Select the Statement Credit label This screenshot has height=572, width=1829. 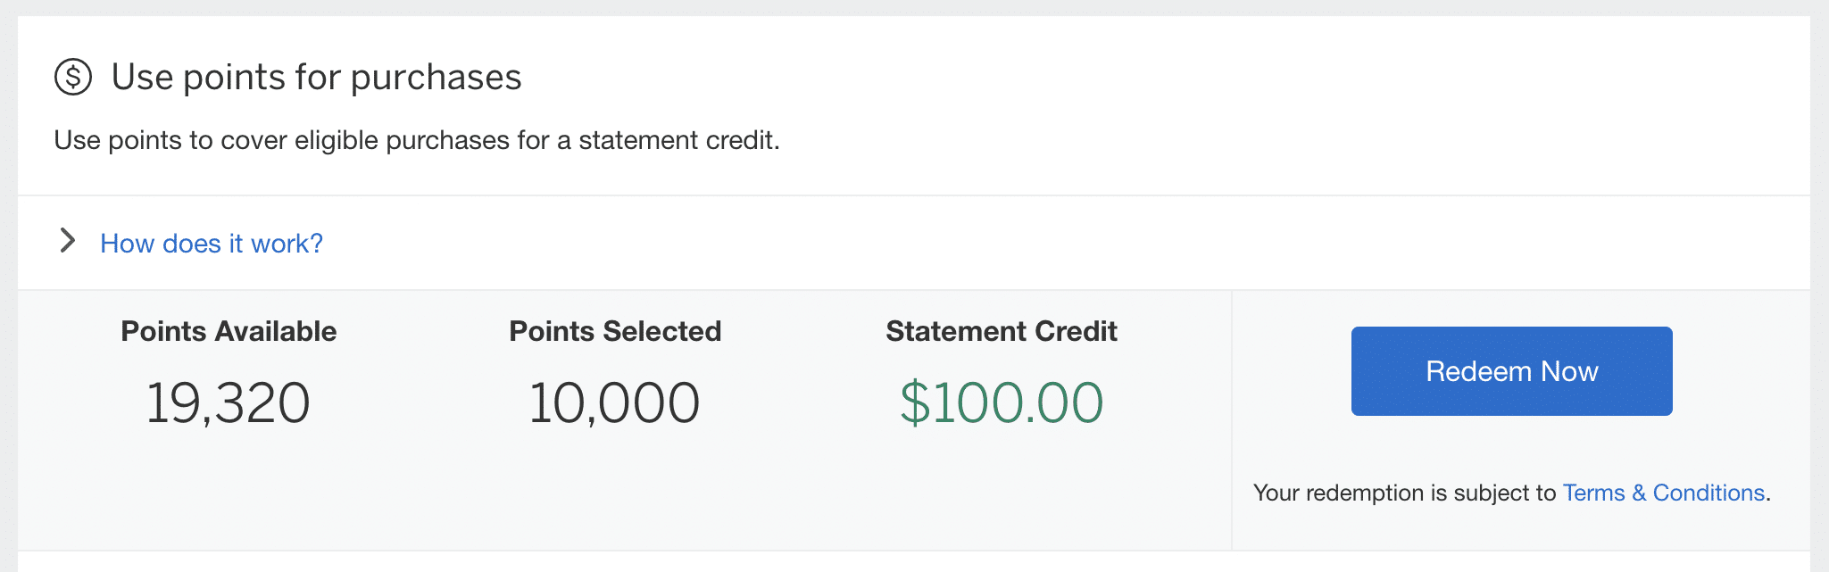pyautogui.click(x=1001, y=331)
